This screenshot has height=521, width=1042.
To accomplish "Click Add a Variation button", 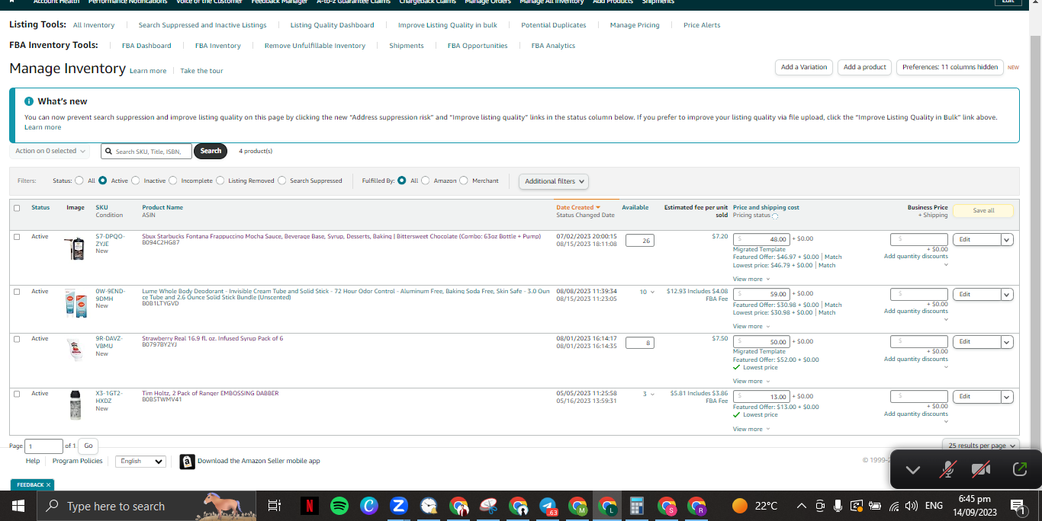I will click(803, 67).
